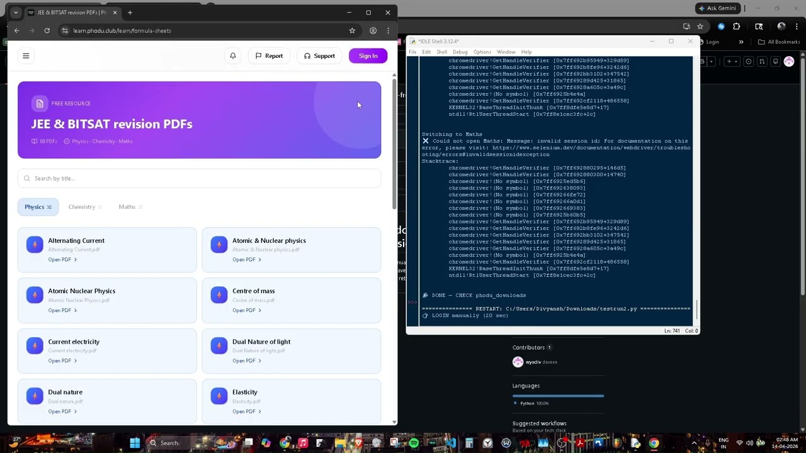
Task: Switch to the Chemistry tab
Action: coord(84,207)
